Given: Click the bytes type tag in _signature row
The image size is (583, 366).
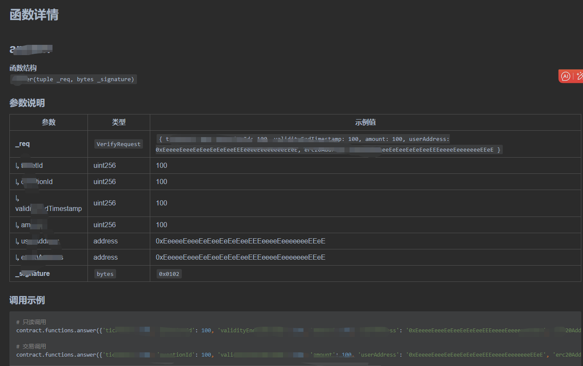Looking at the screenshot, I should click(x=105, y=274).
